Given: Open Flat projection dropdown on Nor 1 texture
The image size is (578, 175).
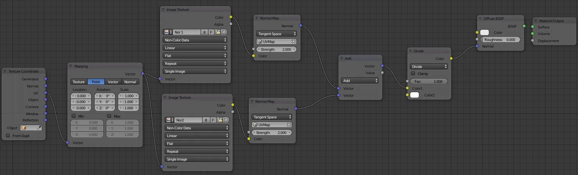Looking at the screenshot, I should pos(195,55).
